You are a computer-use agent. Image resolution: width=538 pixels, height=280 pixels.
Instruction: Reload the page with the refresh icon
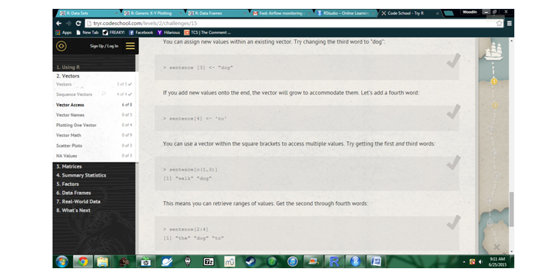click(78, 24)
